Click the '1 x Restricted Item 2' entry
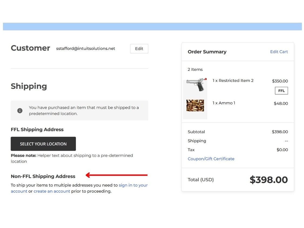304x228 pixels. coord(233,81)
